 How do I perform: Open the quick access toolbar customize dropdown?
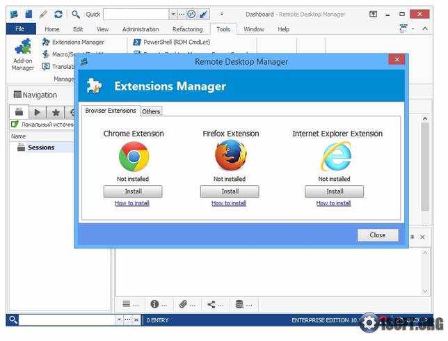pos(222,14)
